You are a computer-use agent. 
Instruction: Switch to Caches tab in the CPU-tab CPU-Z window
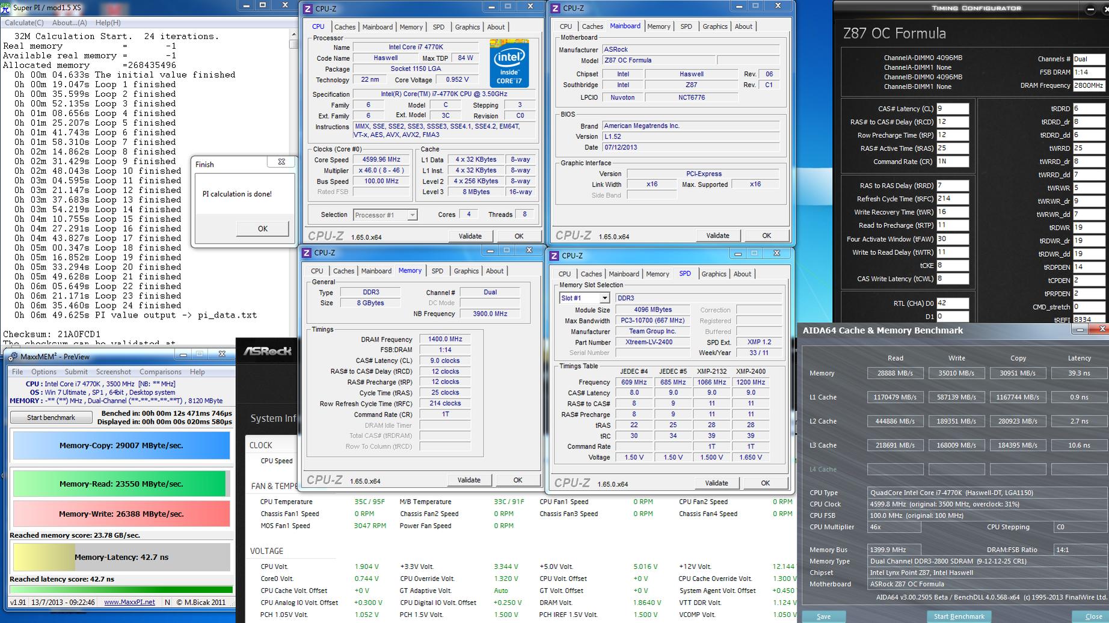pos(345,27)
